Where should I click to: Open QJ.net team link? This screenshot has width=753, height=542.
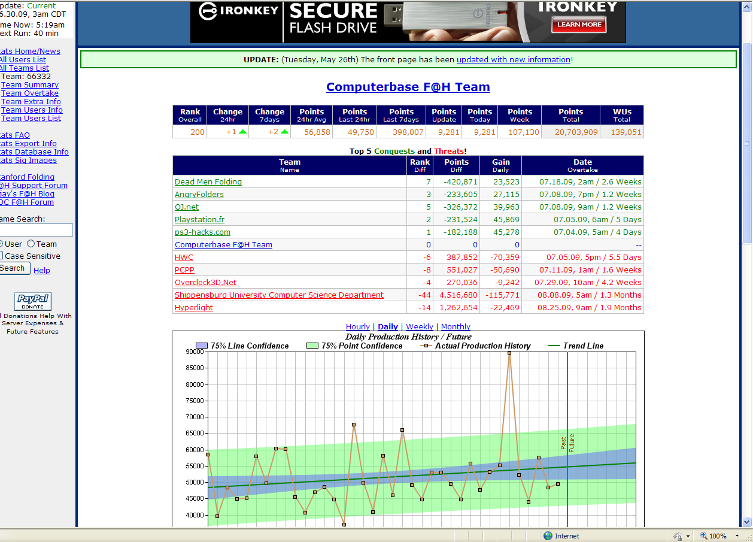(187, 207)
